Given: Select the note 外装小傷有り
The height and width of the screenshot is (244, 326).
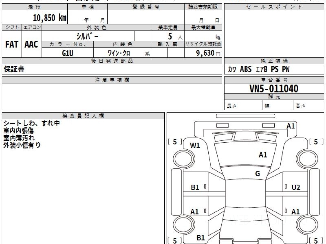Looking at the screenshot, I should coord(22,145).
